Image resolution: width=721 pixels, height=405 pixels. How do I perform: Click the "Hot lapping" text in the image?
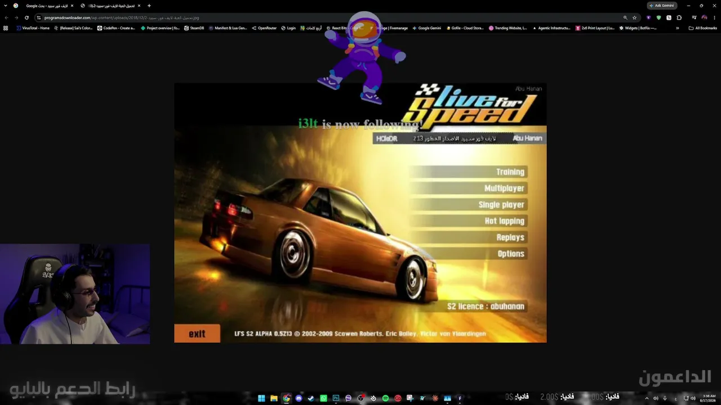(x=505, y=221)
